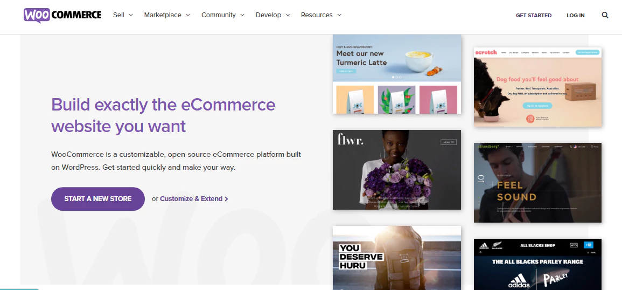Screen dimensions: 622x290
Task: Click the blue button under the dog food tagline
Action: pos(537,106)
